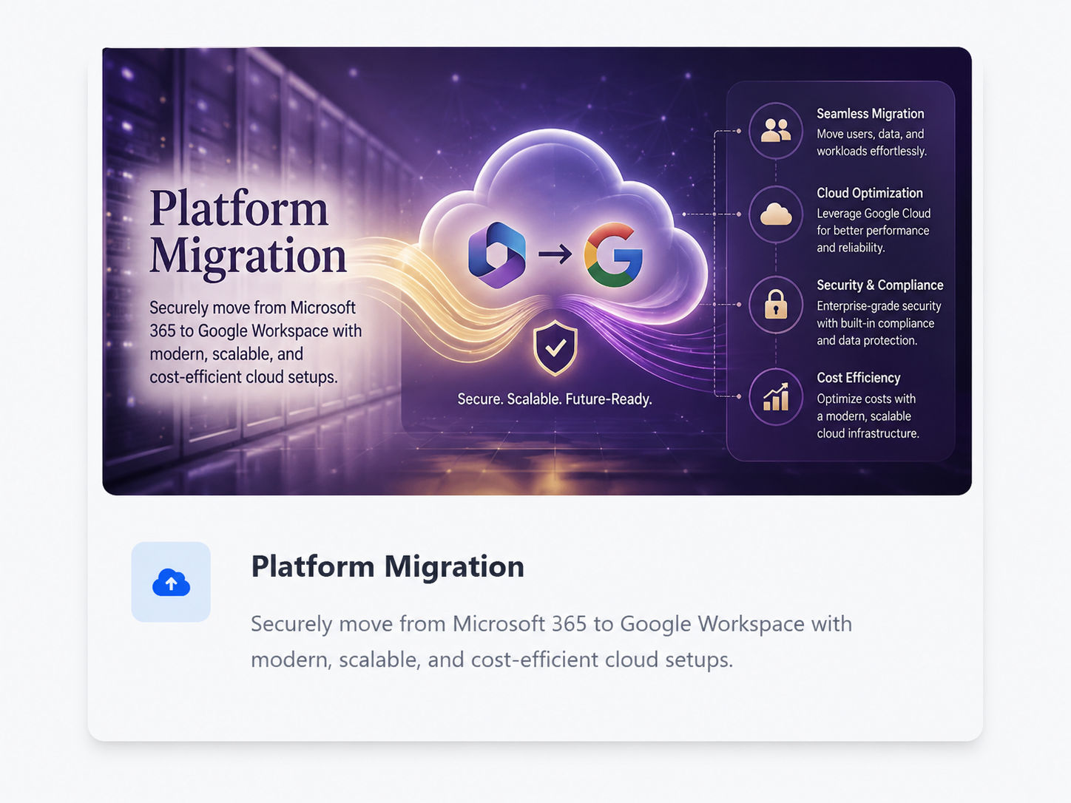Click the 'Secure. Scalable. Future-Ready.' tagline
Viewport: 1071px width, 803px height.
555,399
